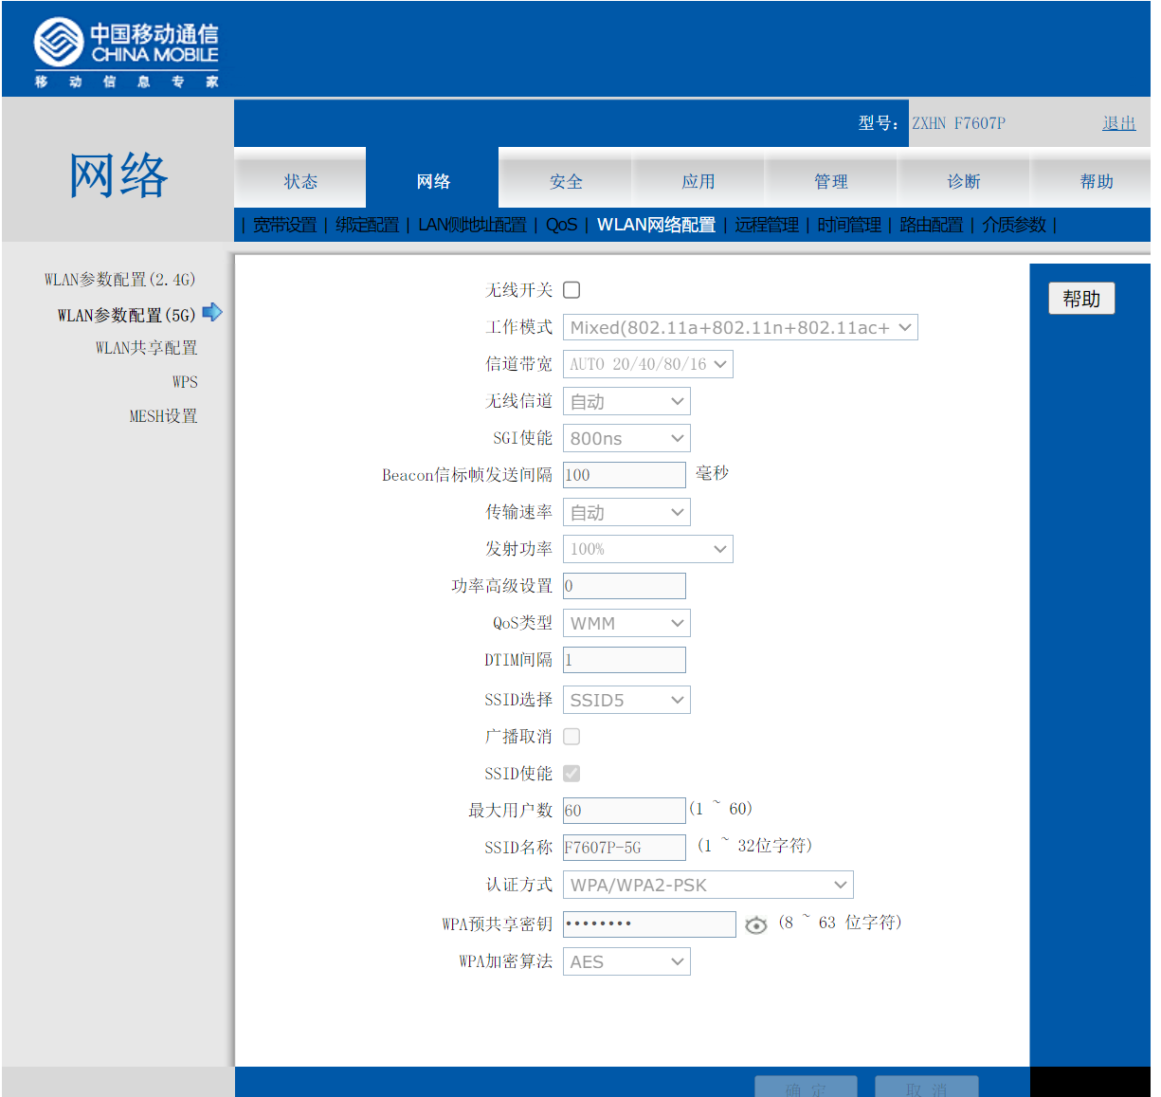Expand the 信道带宽 dropdown
Screen dimensions: 1161x1097
[647, 365]
